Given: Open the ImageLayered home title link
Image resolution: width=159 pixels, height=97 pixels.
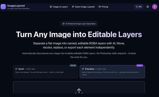Looking at the screenshot, I should (16, 6).
